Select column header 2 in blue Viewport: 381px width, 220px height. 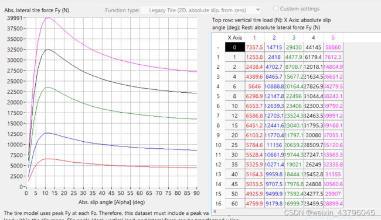pos(274,37)
